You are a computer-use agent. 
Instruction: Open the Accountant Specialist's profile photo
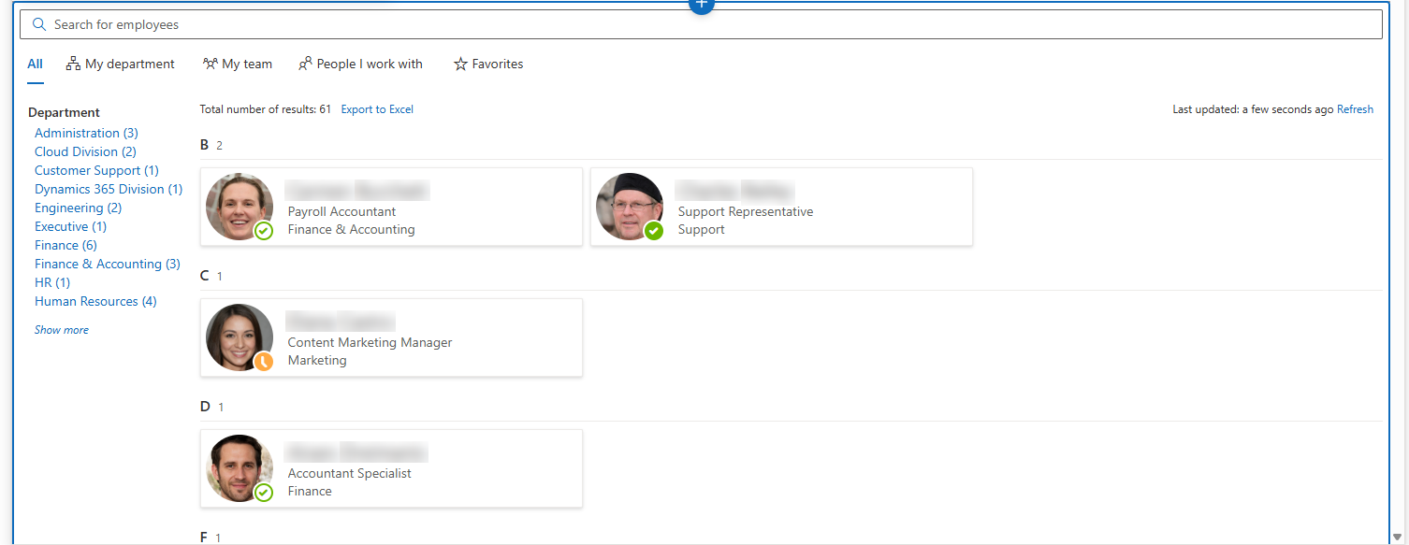point(240,468)
